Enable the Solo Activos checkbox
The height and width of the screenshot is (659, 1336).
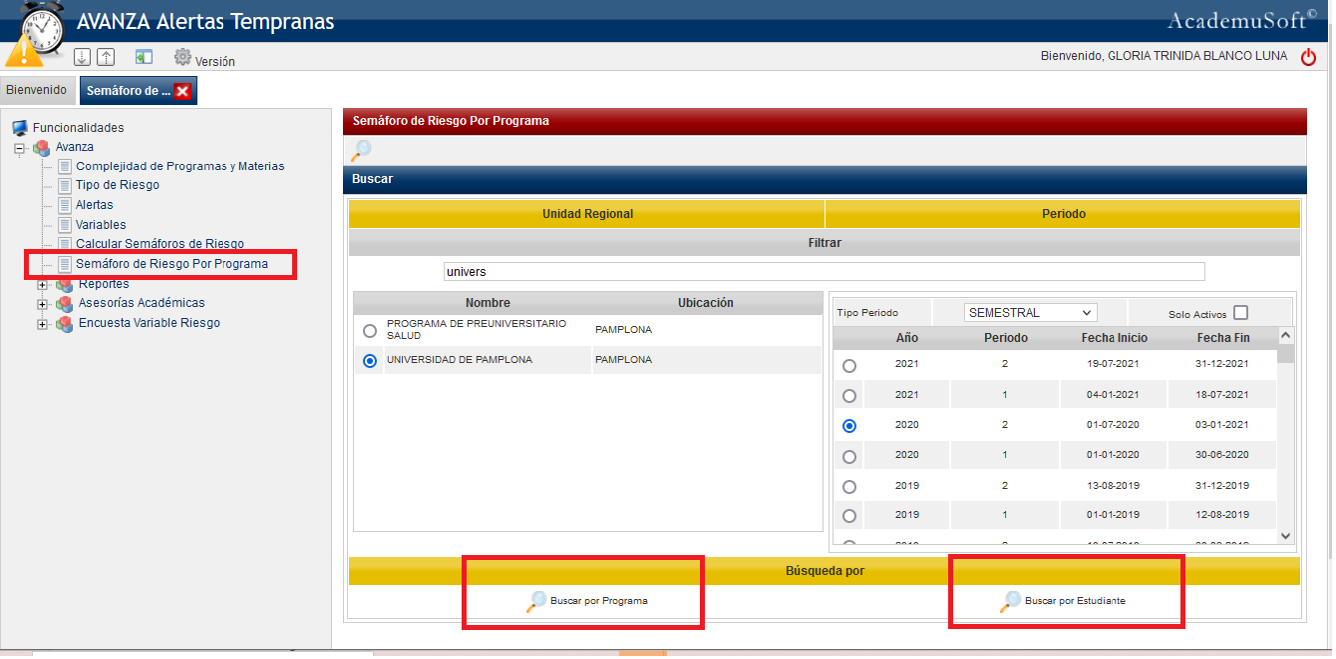click(1240, 313)
